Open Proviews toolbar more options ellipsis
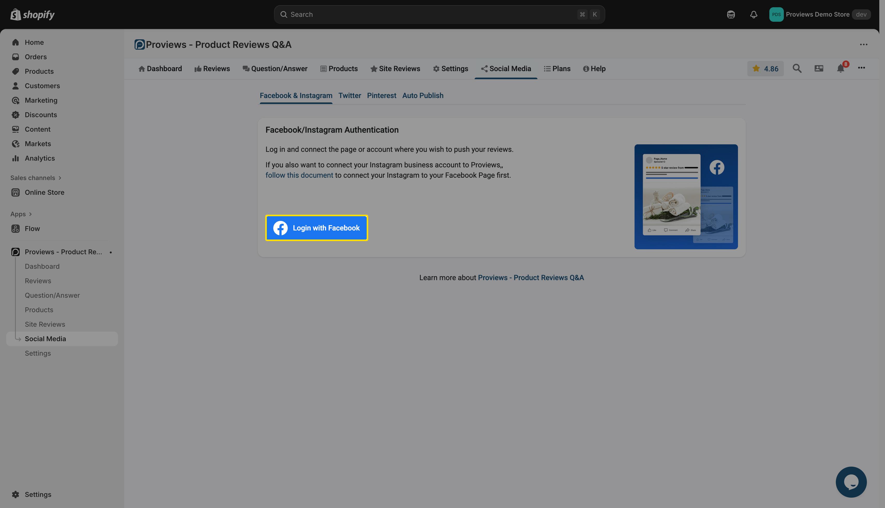 (861, 68)
